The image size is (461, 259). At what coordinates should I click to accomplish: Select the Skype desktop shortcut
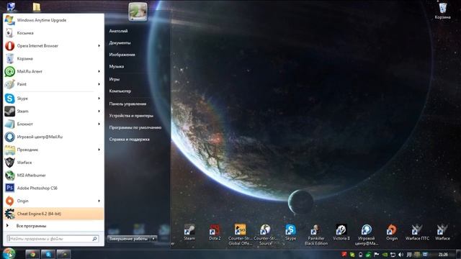coord(290,232)
